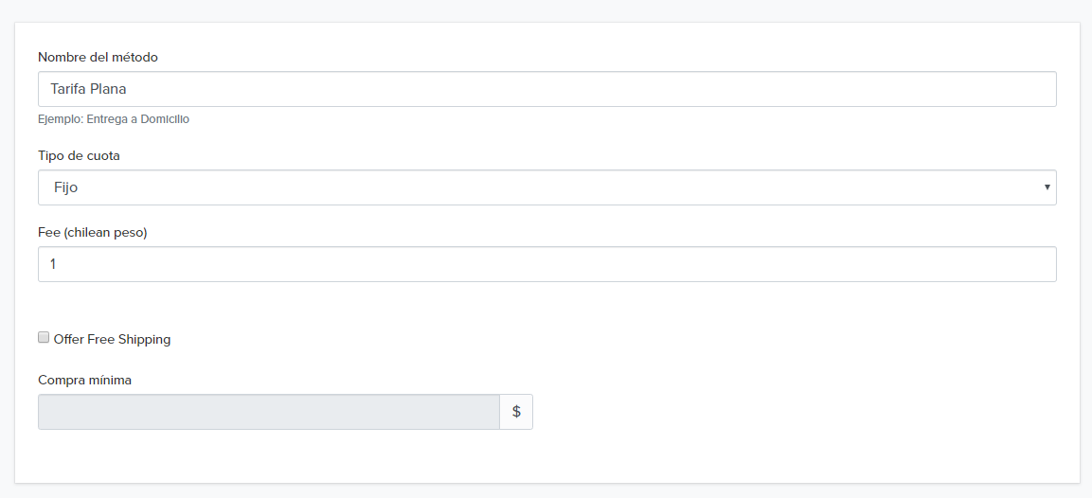Focus the Nombre del método text field

click(546, 89)
